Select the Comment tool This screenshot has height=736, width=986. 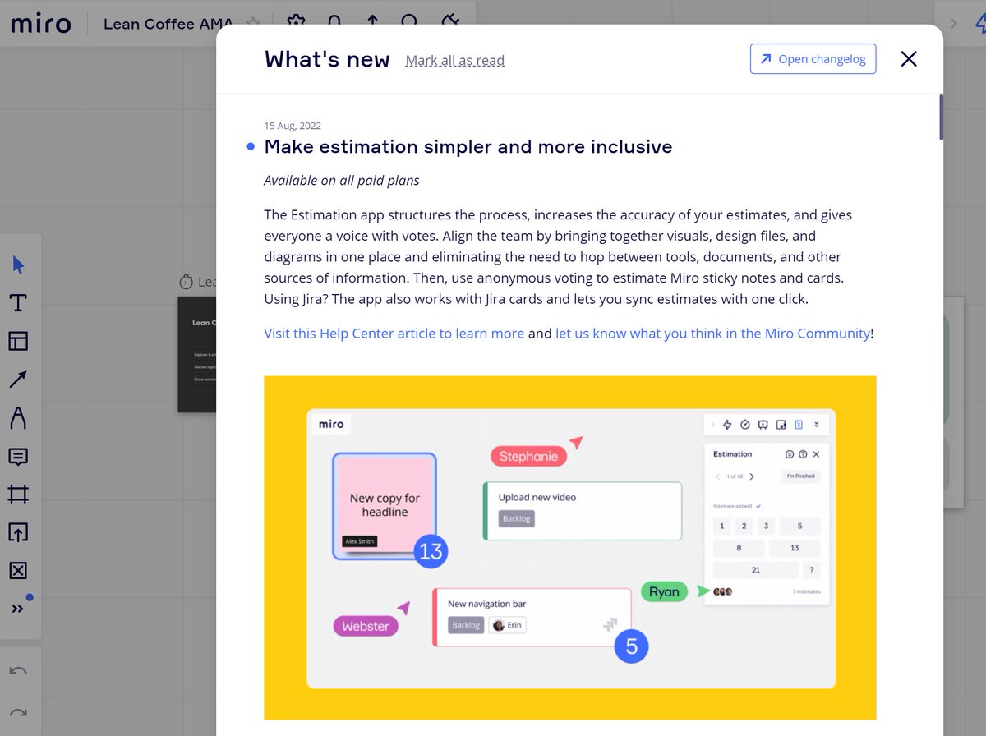18,457
